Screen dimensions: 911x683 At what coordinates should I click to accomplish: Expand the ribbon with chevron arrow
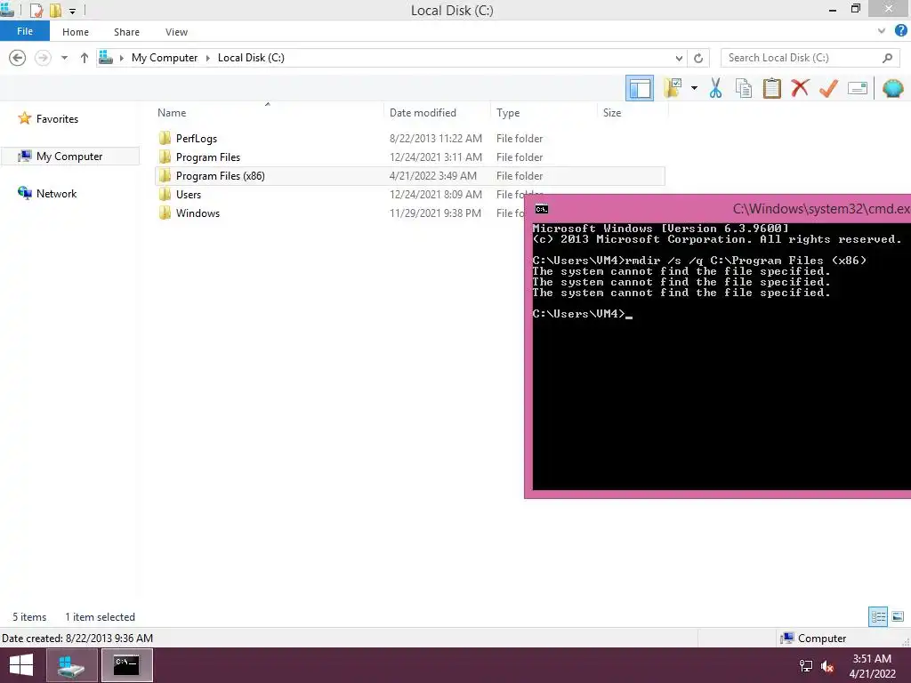[x=882, y=31]
